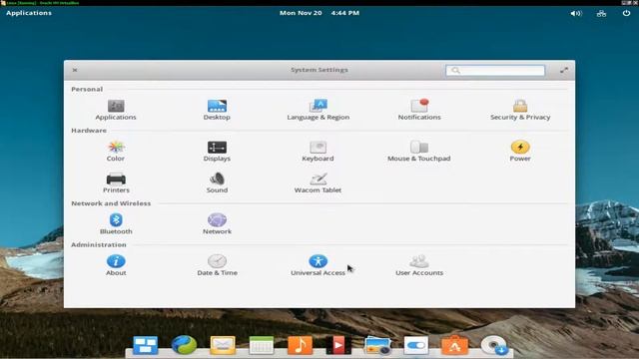Open Date & Time settings
This screenshot has width=639, height=359.
[x=217, y=266]
